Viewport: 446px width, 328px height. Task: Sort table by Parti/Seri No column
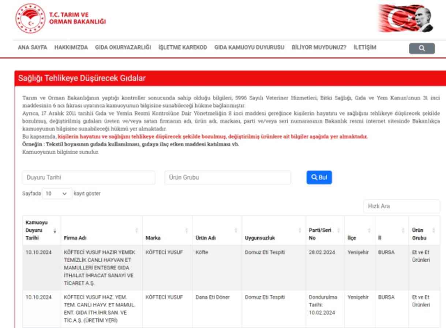(x=325, y=230)
